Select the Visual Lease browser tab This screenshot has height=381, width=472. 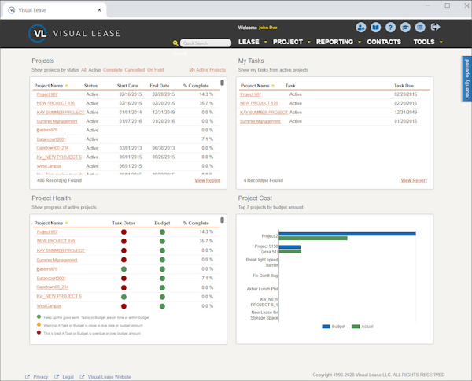tap(54, 10)
